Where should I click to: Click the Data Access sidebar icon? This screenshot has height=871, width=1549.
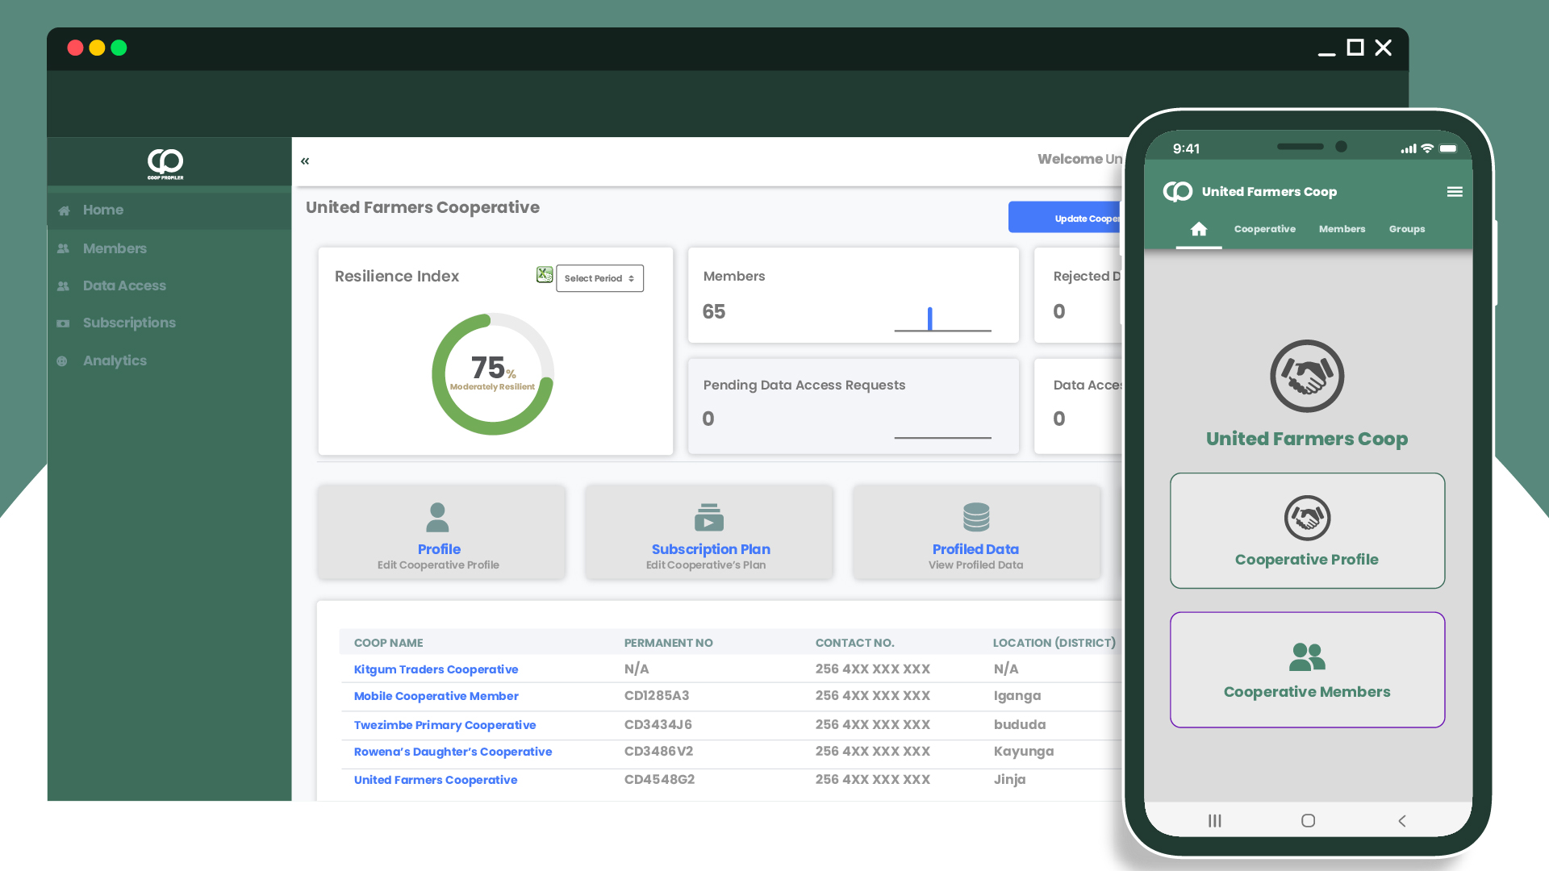coord(64,285)
